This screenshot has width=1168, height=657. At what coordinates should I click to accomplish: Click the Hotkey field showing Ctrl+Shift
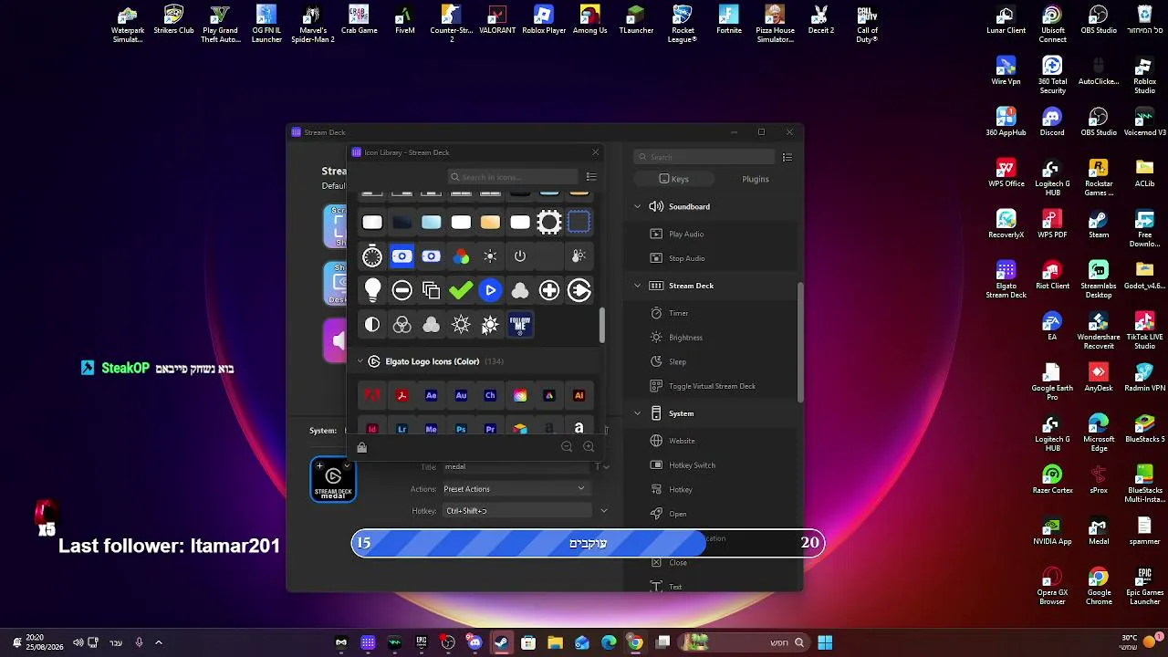(516, 511)
